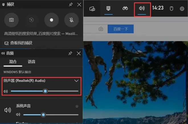Mute the 系统声音 small speaker icon
Image resolution: width=188 pixels, height=124 pixels.
[18, 115]
